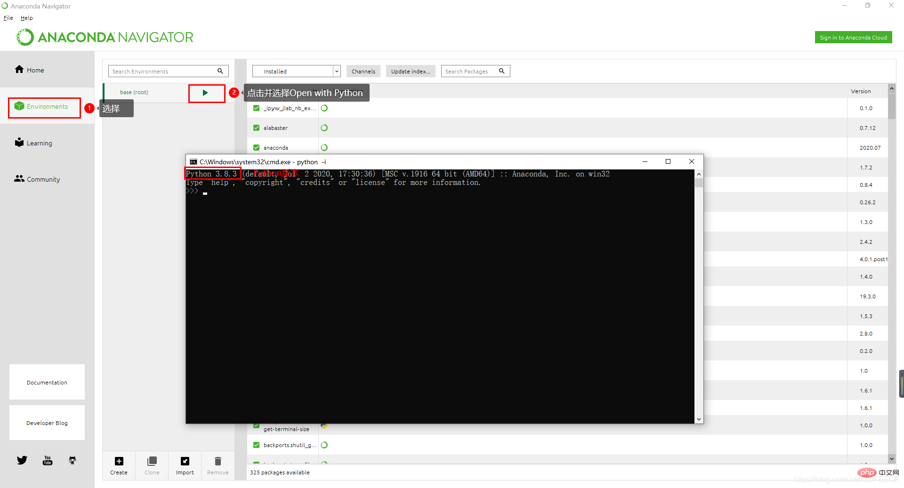Toggle the backports.shutil_g... package checkbox
Viewport: 904px width, 488px height.
tap(257, 445)
